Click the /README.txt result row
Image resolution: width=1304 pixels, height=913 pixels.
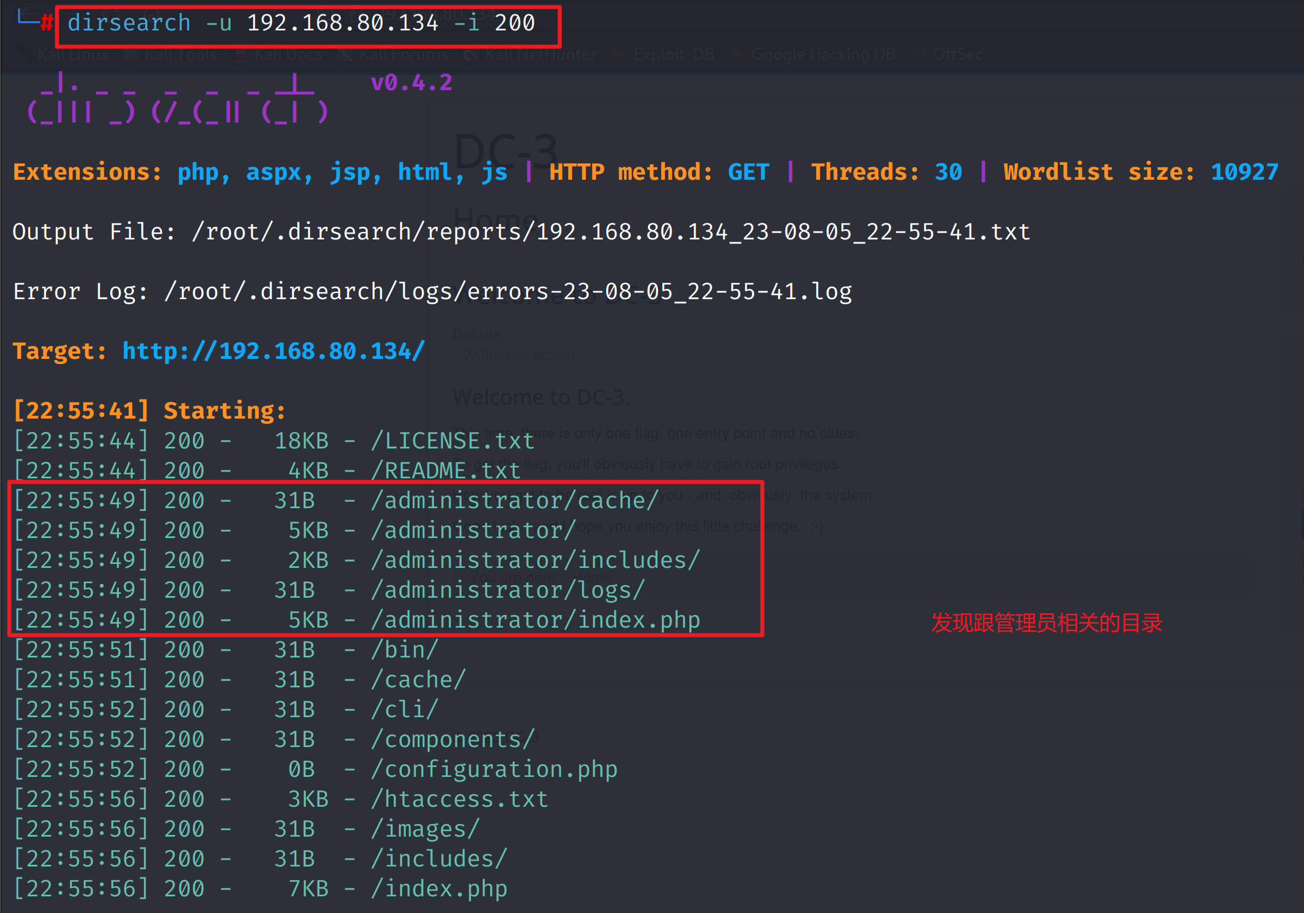(x=267, y=471)
